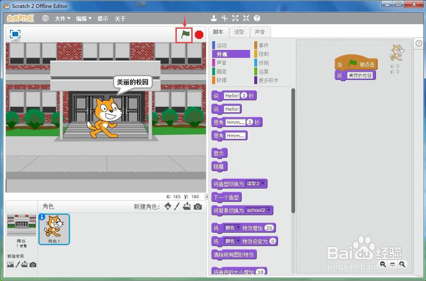Open sprite info via the blue i badge
Viewport: 426px width, 281px height.
[x=42, y=217]
